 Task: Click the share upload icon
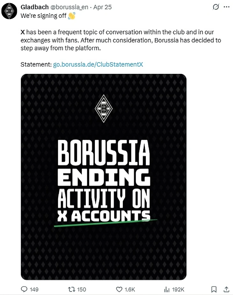point(226,289)
